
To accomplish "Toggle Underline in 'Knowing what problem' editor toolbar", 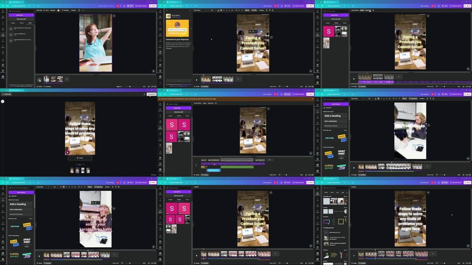I will coord(69,187).
